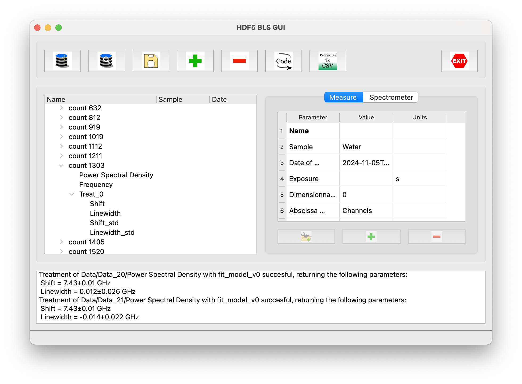Click the import properties folder-wrench icon
Viewport: 522px width, 384px height.
pos(306,237)
